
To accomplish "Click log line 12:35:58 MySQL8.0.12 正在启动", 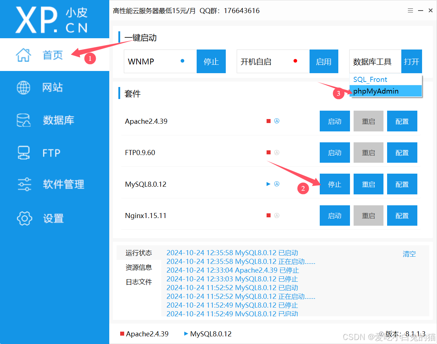I will (x=241, y=261).
